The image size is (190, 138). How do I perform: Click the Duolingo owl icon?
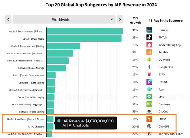[149, 104]
